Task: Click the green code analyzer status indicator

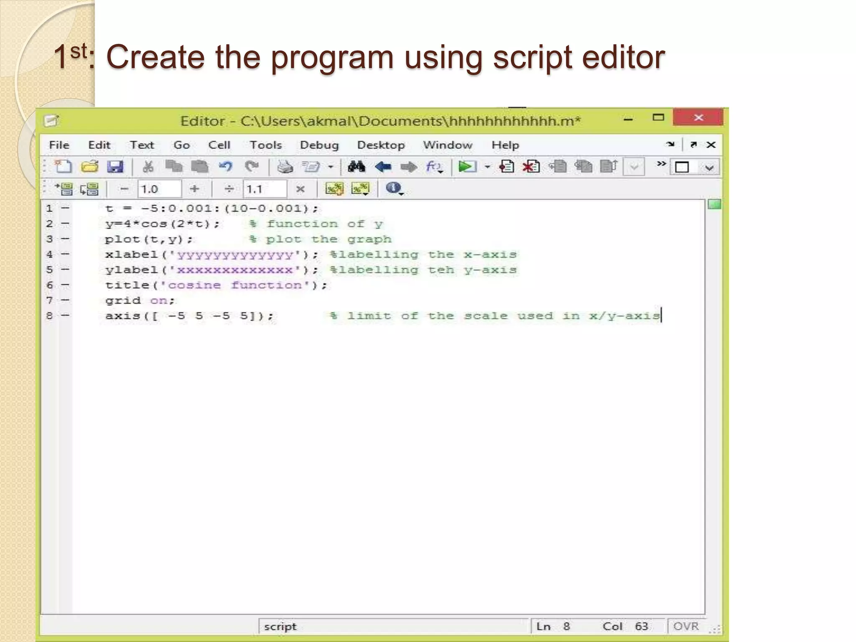Action: coord(714,204)
